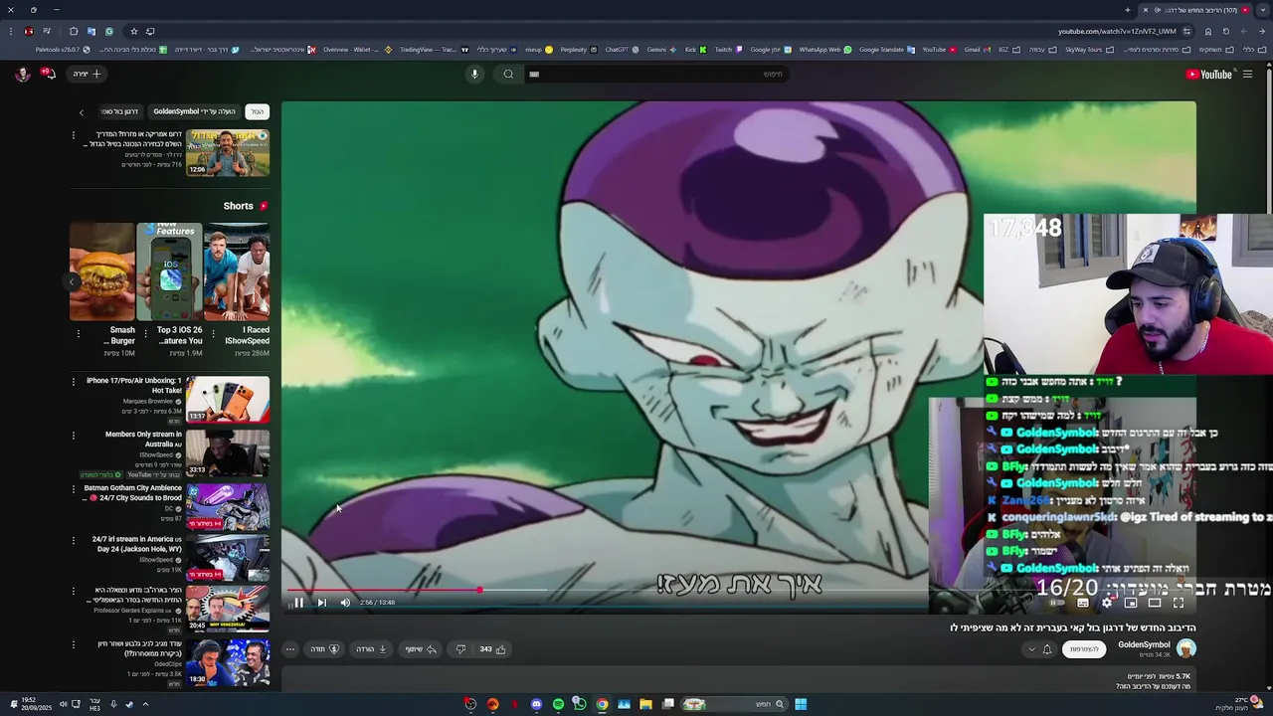
Task: Switch the autoplay toggle in player
Action: pyautogui.click(x=1057, y=603)
